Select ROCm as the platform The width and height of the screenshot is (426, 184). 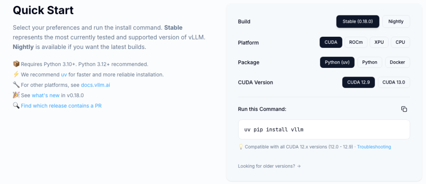356,42
